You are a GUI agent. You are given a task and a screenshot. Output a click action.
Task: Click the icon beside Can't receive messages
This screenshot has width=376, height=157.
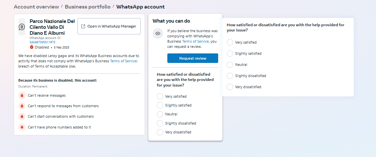(x=22, y=95)
